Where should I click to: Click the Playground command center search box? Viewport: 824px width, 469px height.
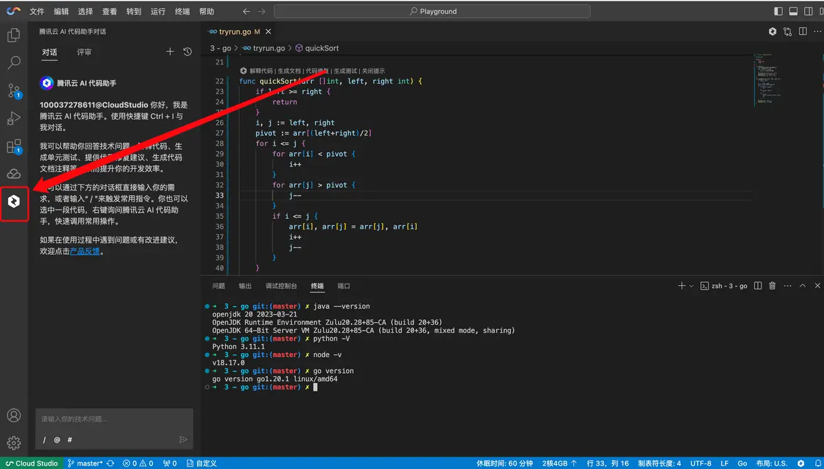click(x=432, y=12)
